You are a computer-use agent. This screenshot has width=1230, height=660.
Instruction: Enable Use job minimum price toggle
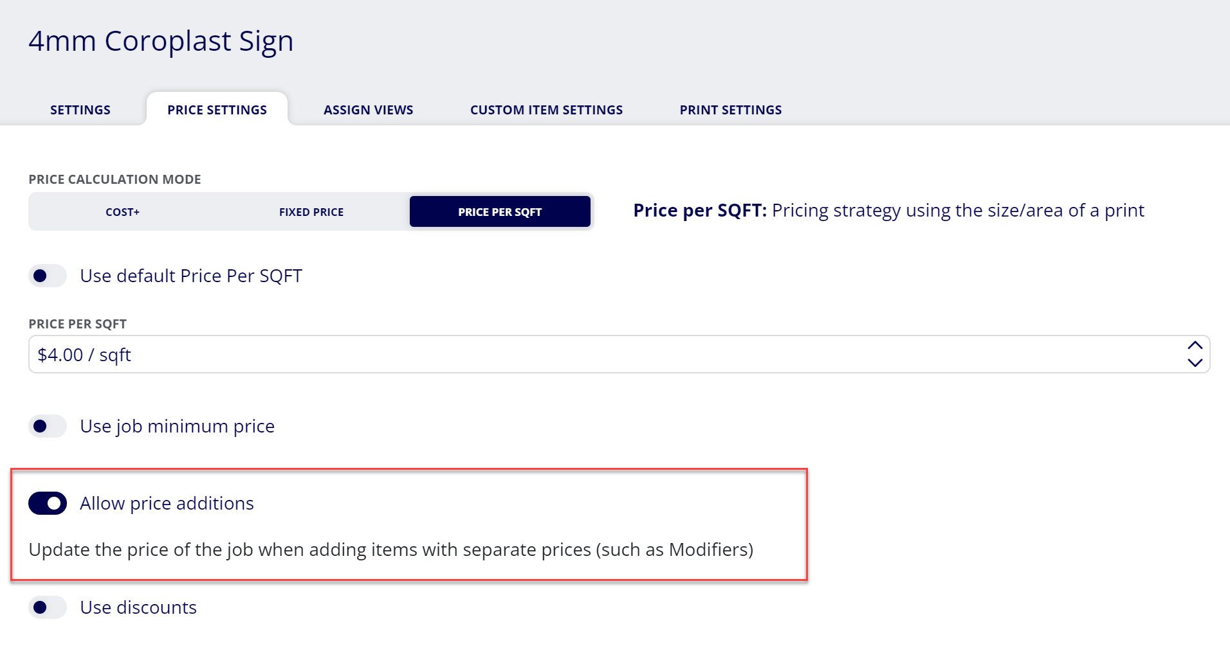(48, 426)
